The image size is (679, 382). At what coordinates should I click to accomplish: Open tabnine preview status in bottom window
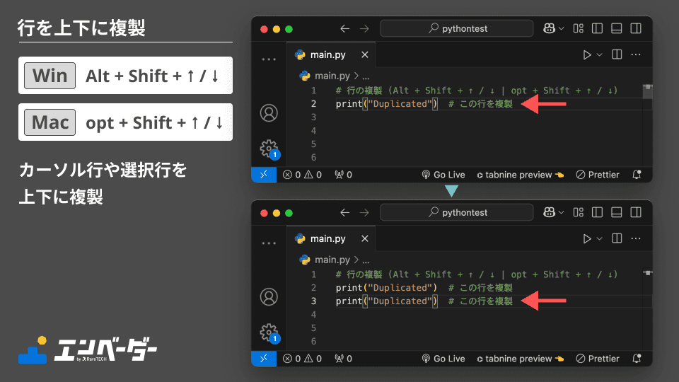tap(520, 359)
